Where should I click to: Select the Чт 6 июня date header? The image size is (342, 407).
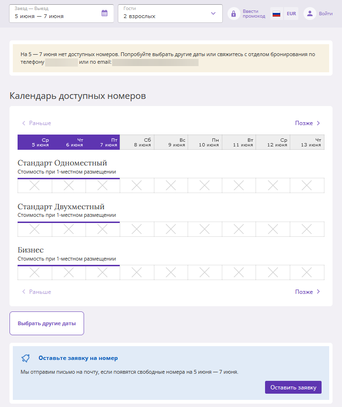[69, 142]
